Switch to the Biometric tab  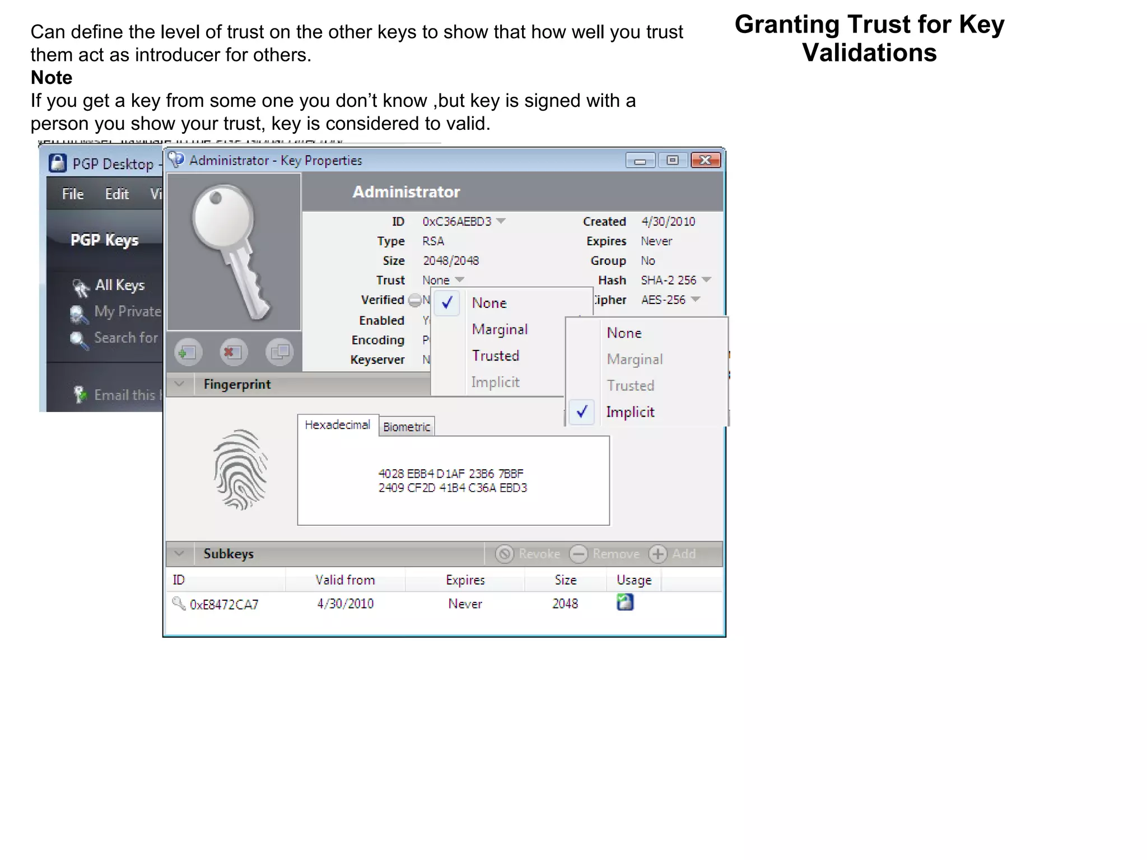coord(407,427)
